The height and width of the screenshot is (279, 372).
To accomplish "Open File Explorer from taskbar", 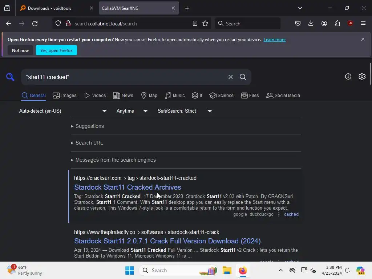I will click(x=227, y=270).
